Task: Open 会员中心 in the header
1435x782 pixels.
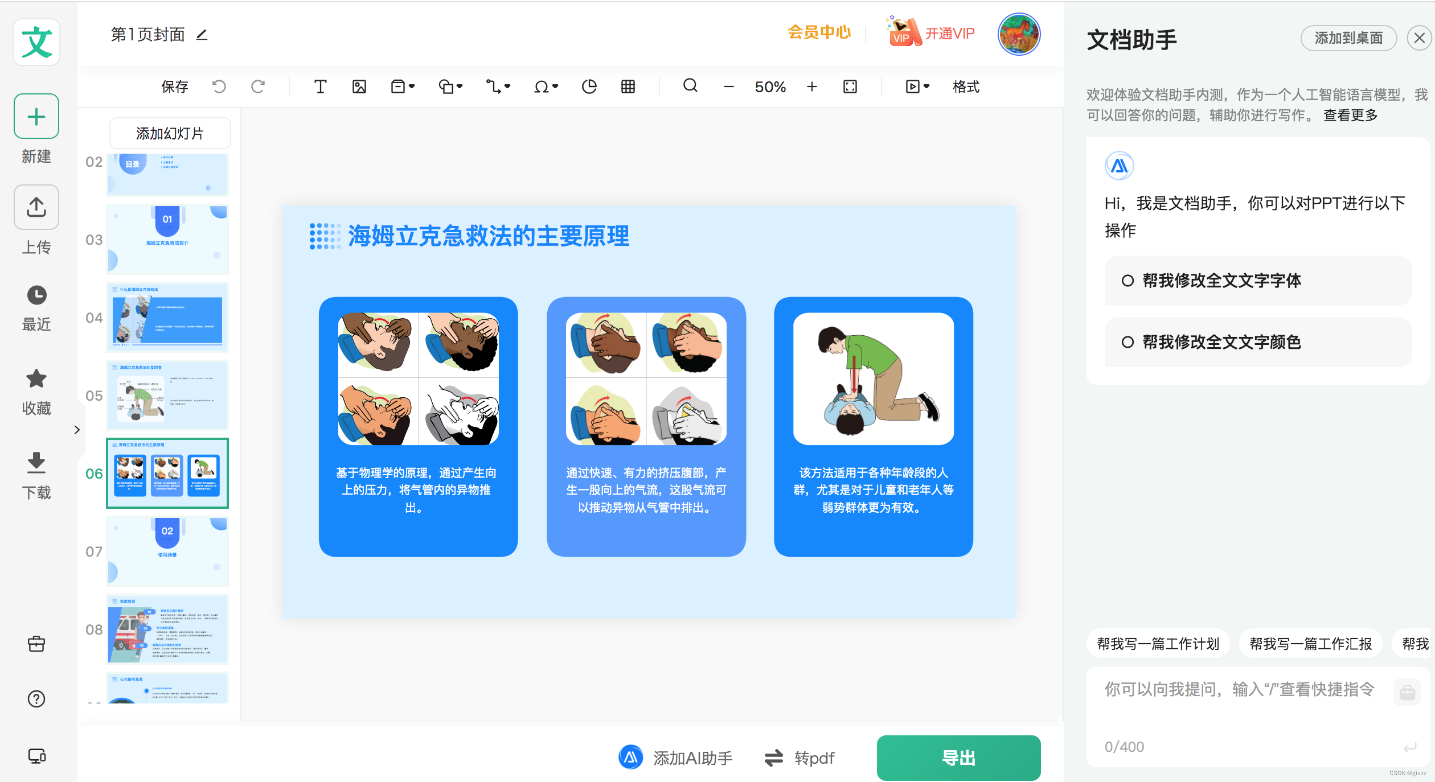Action: (819, 33)
